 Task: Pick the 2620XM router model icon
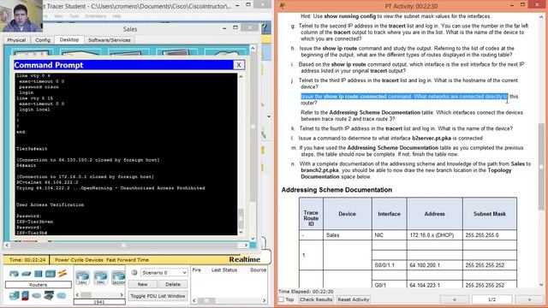click(x=118, y=277)
